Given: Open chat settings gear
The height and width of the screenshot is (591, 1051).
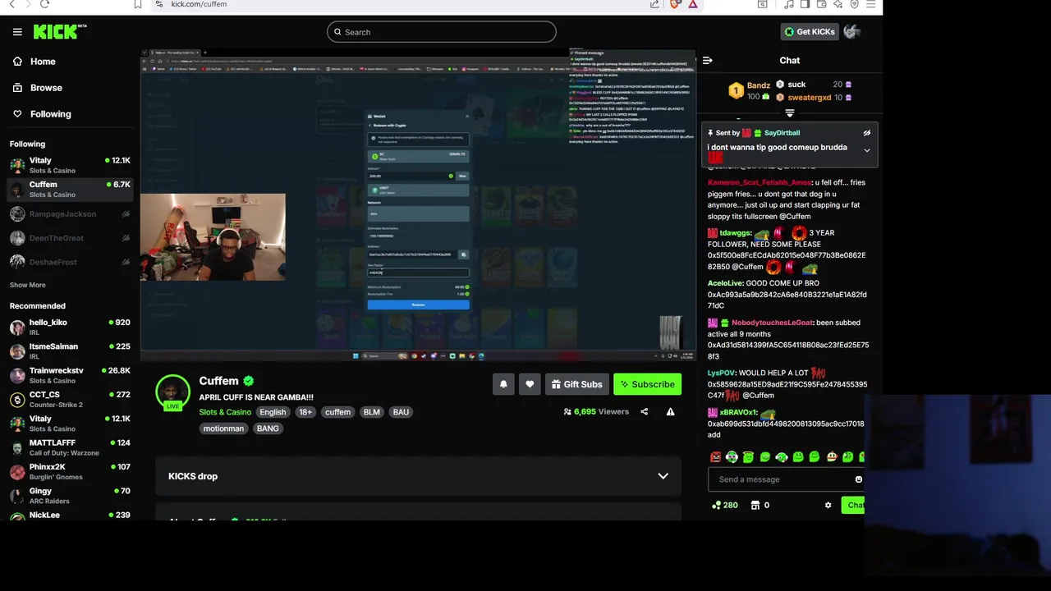Looking at the screenshot, I should point(828,506).
